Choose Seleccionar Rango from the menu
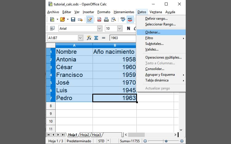This screenshot has width=231, height=144. click(x=161, y=24)
